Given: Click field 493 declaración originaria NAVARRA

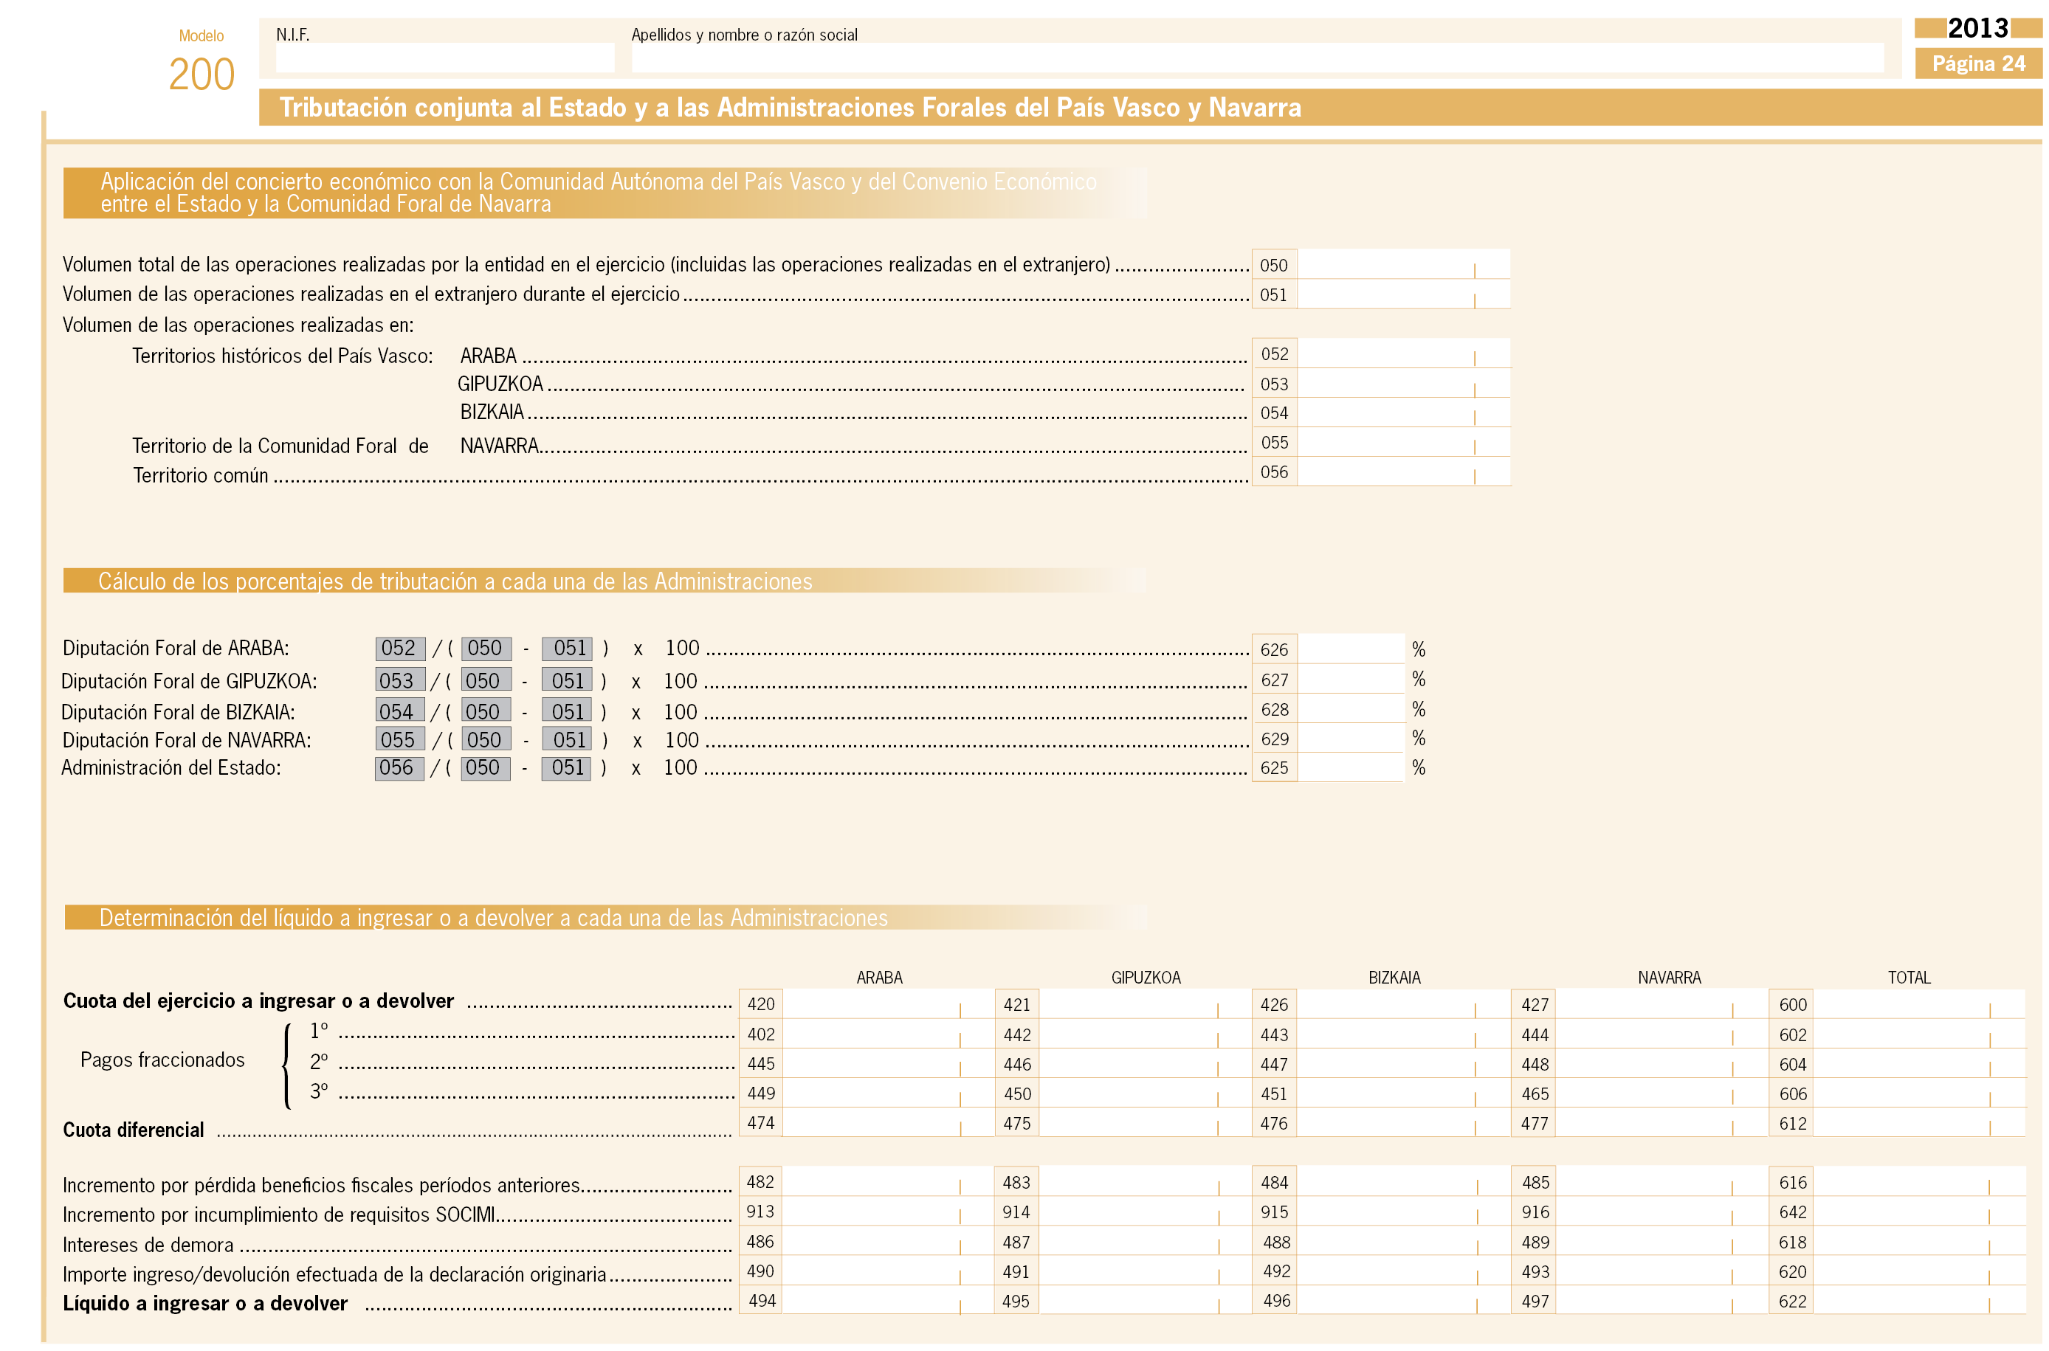Looking at the screenshot, I should coord(1661,1271).
